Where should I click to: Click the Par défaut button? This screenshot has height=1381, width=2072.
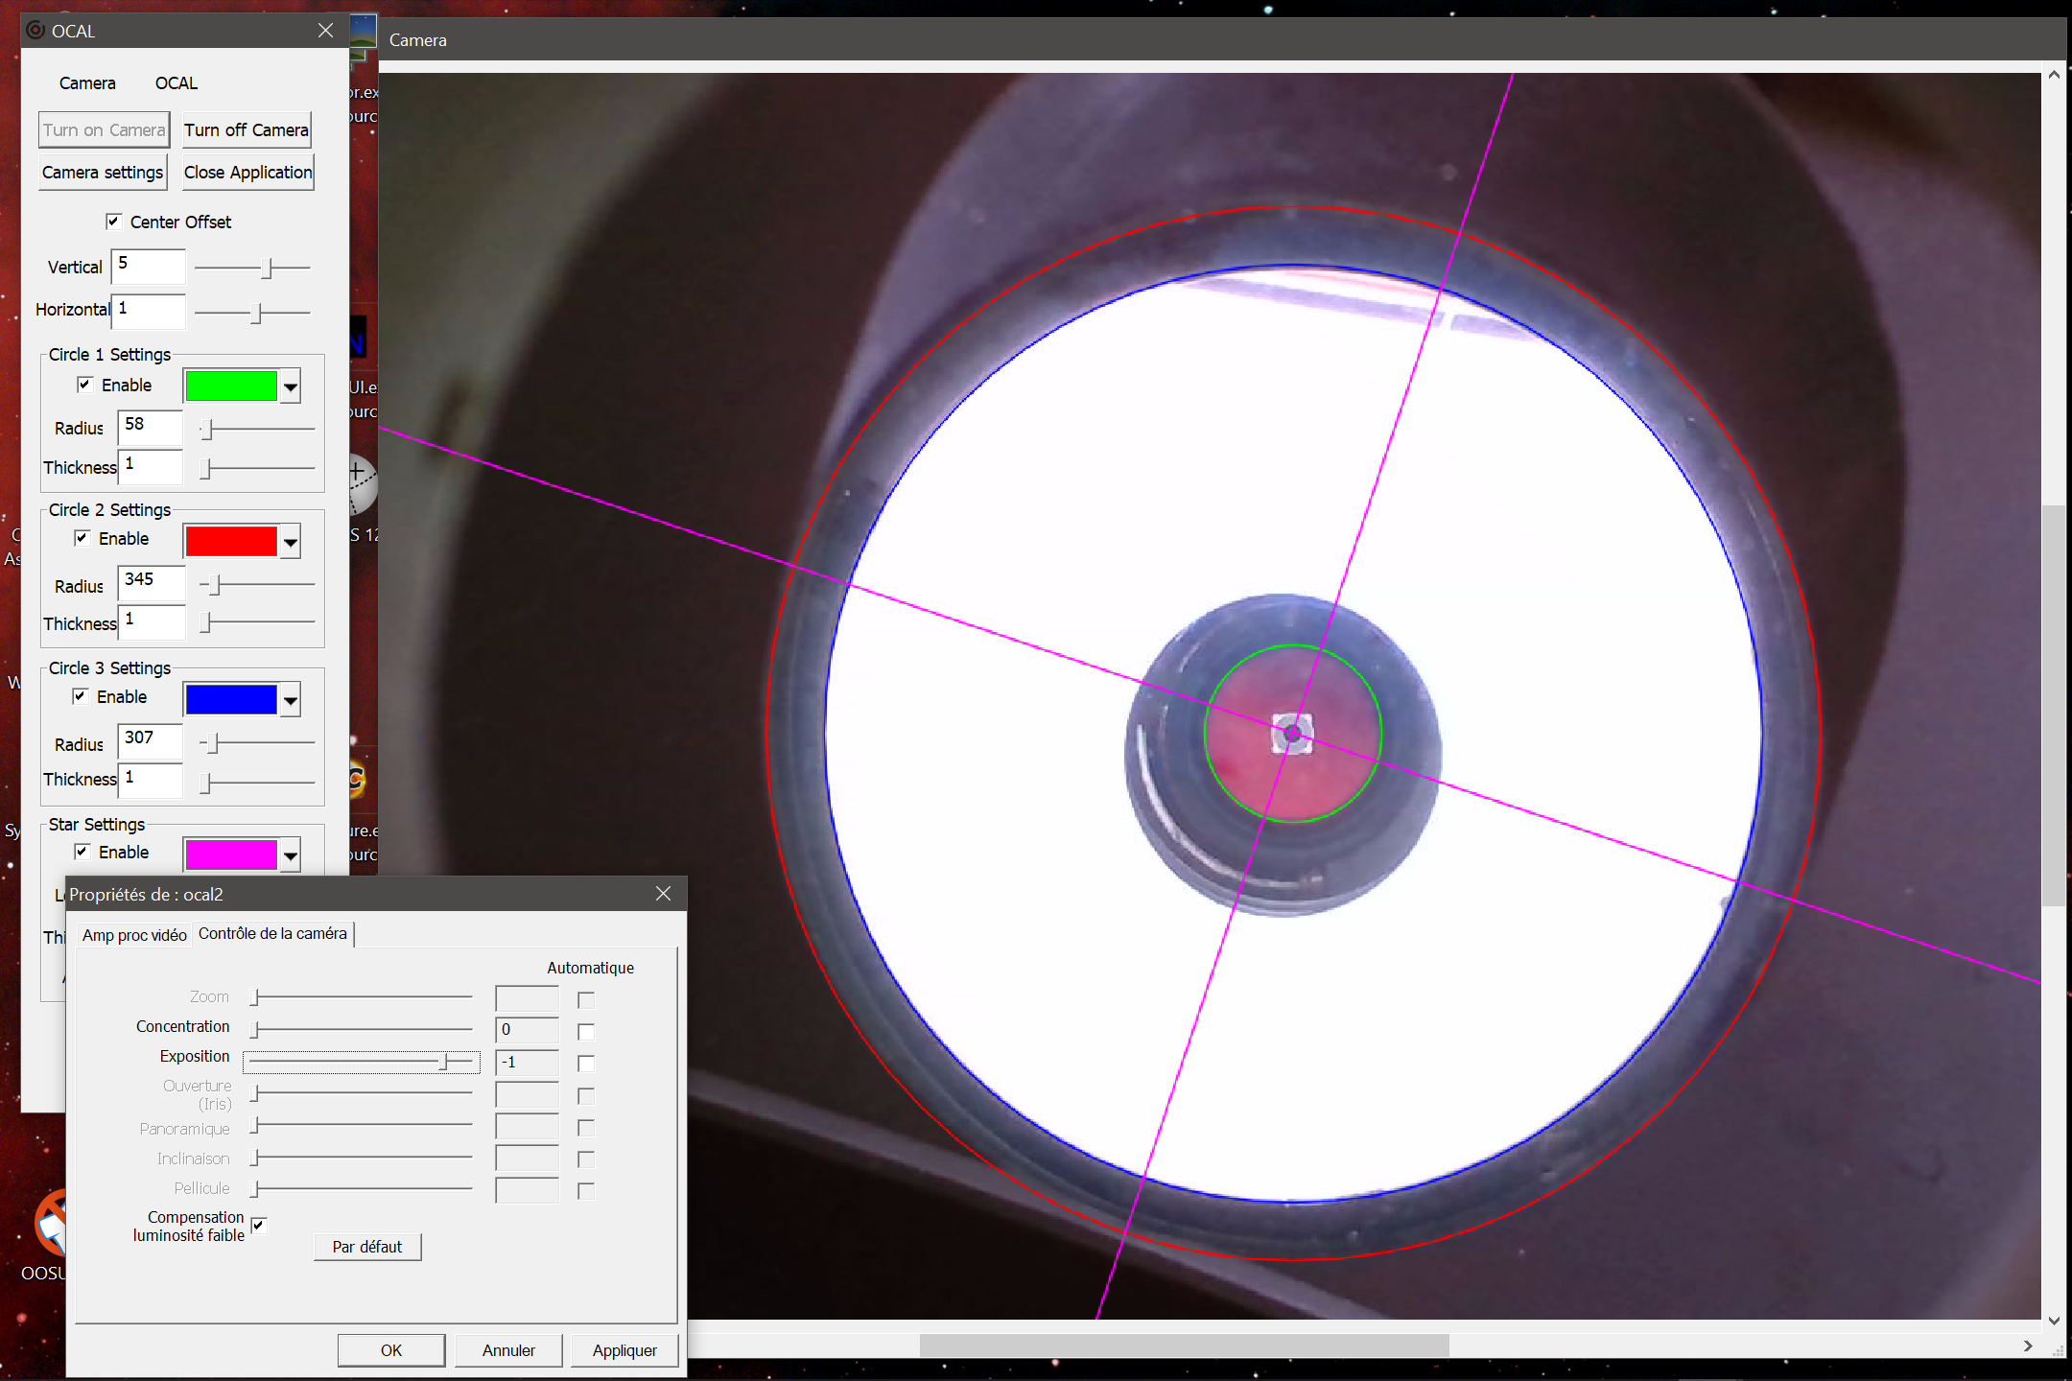[367, 1247]
